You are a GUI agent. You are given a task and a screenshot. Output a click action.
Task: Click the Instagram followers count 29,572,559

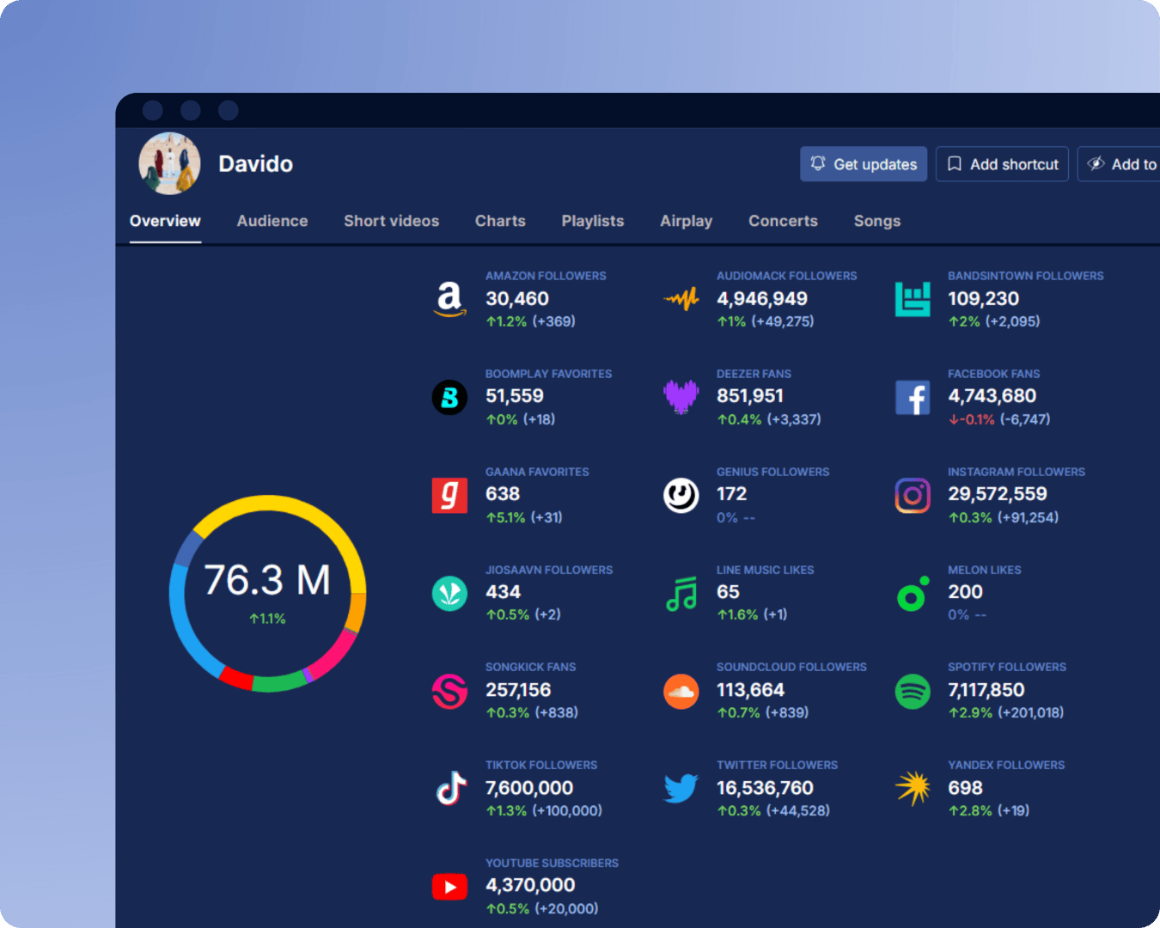[x=998, y=494]
